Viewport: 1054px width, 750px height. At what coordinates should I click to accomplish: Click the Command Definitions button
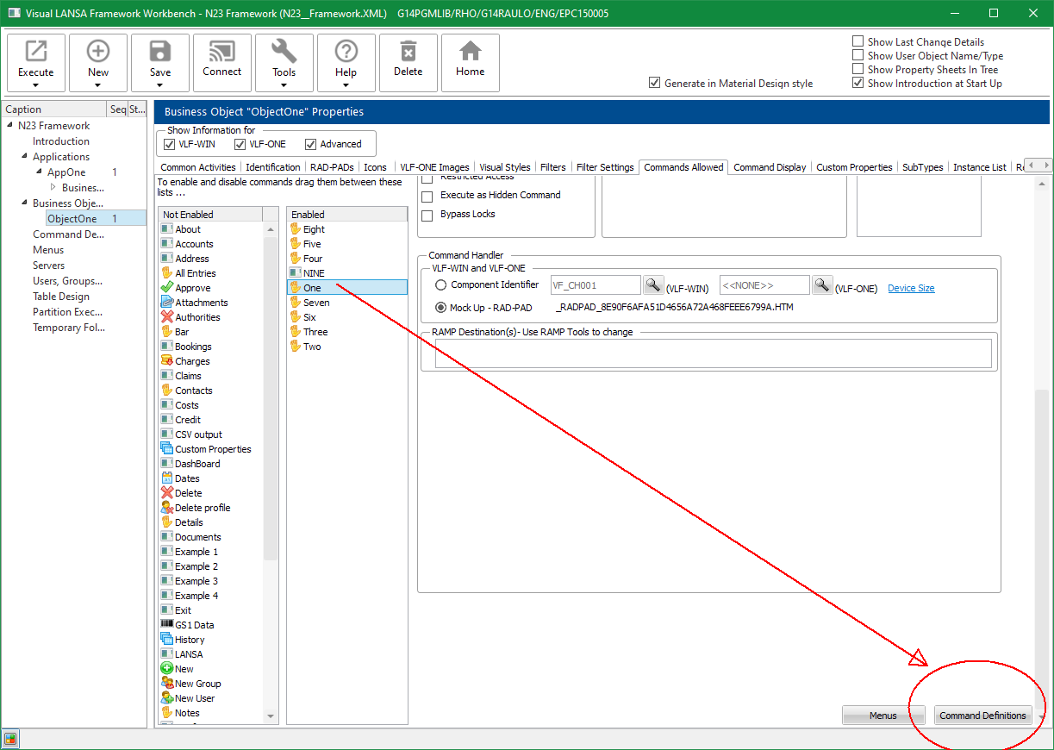tap(982, 716)
